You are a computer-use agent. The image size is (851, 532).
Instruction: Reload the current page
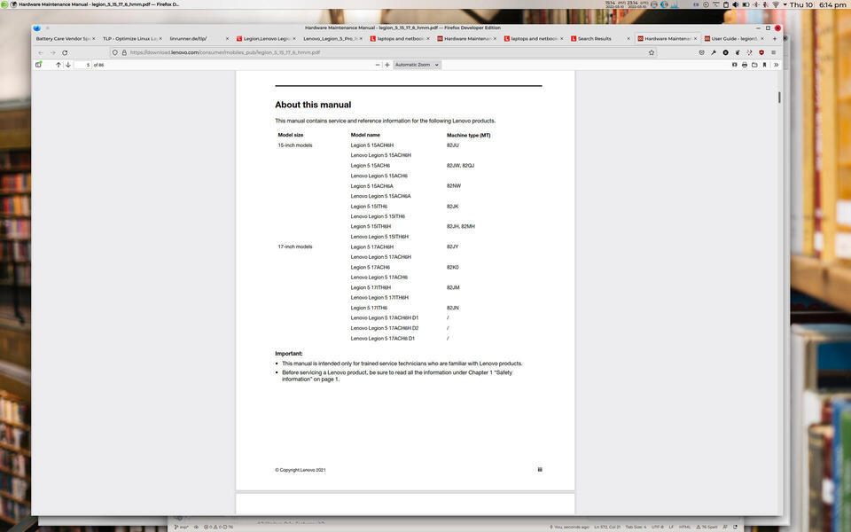tap(65, 52)
